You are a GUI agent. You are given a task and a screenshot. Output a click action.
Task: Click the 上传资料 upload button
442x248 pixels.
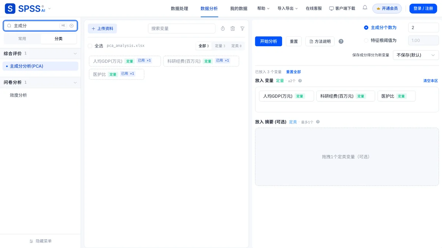(102, 29)
